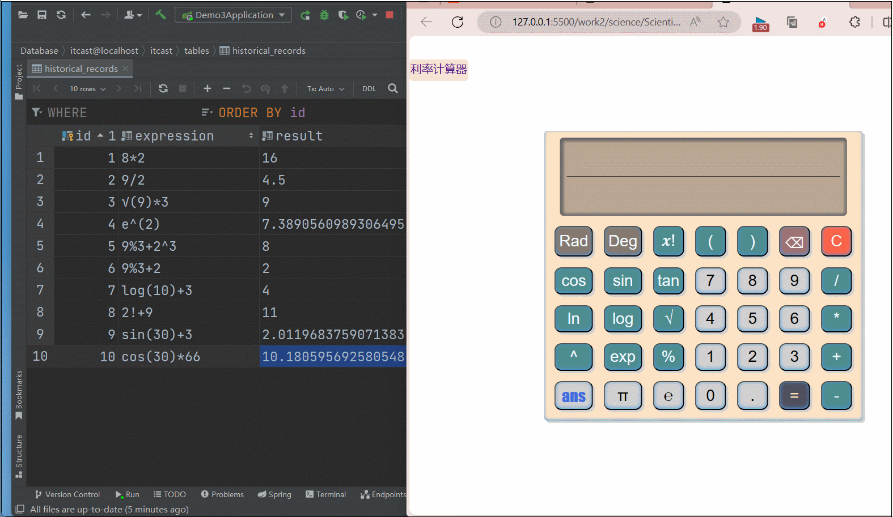Screen dimensions: 893x517
Task: Expand the 10 rows page size dropdown
Action: (x=87, y=89)
